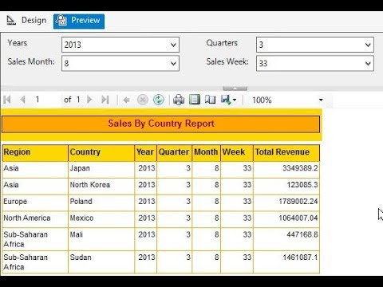Viewport: 383px width, 287px height.
Task: Go to the first page icon
Action: point(7,100)
